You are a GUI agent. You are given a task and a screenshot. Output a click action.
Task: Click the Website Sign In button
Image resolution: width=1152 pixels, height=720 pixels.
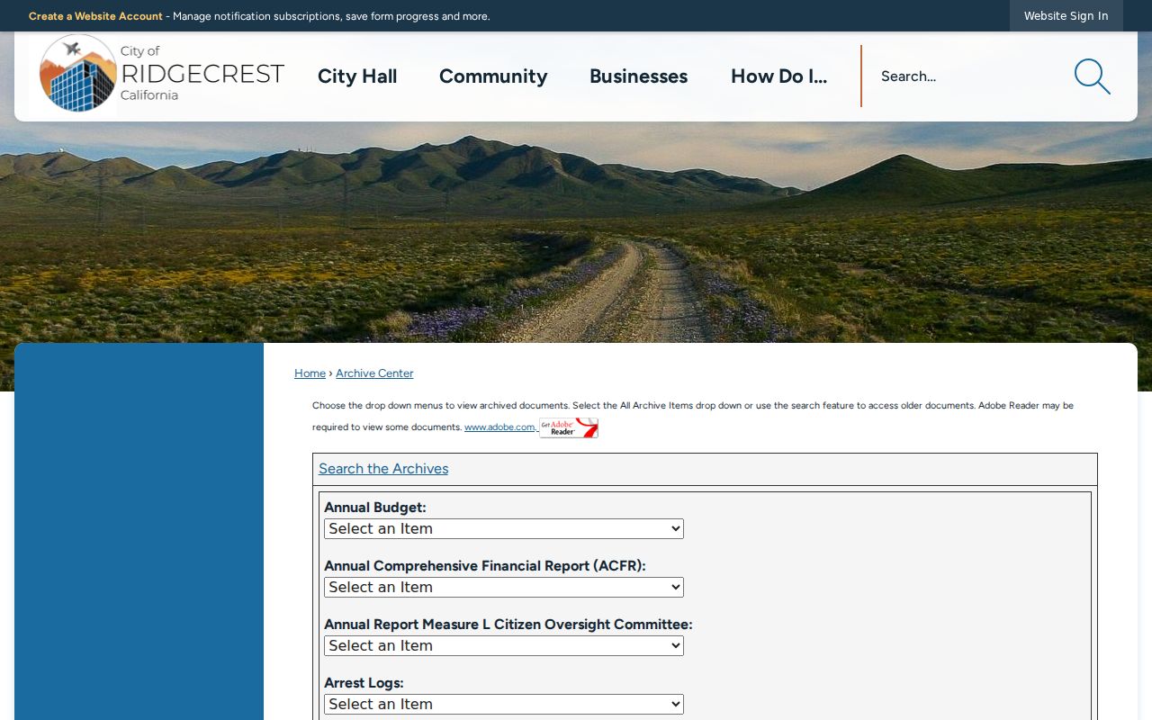pos(1066,16)
